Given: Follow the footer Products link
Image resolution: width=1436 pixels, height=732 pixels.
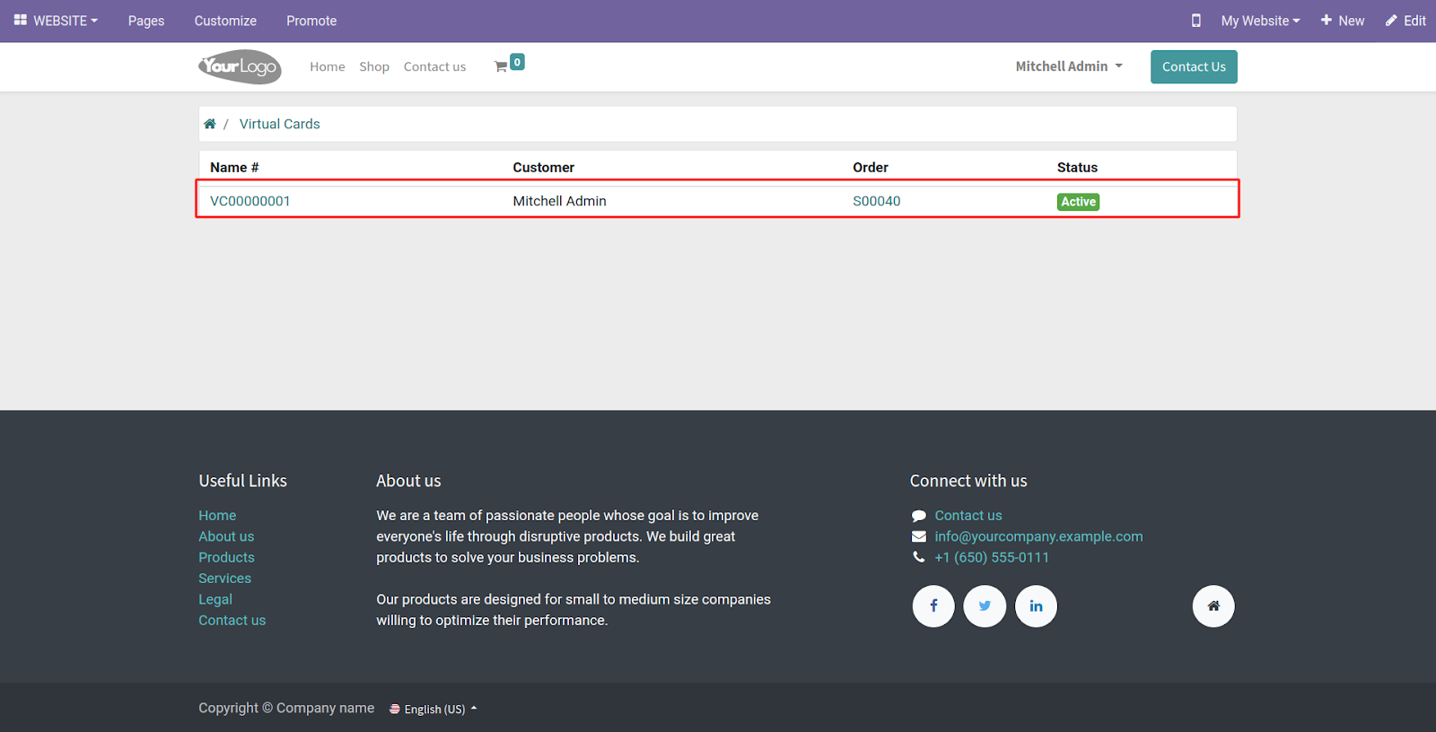Looking at the screenshot, I should coord(226,557).
